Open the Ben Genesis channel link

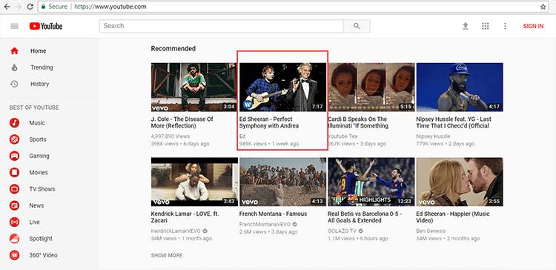[431, 231]
